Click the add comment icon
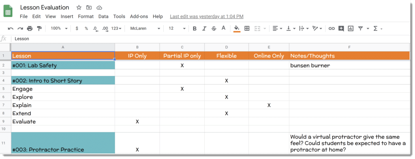Screen dimensions: 415x159 (x=341, y=29)
